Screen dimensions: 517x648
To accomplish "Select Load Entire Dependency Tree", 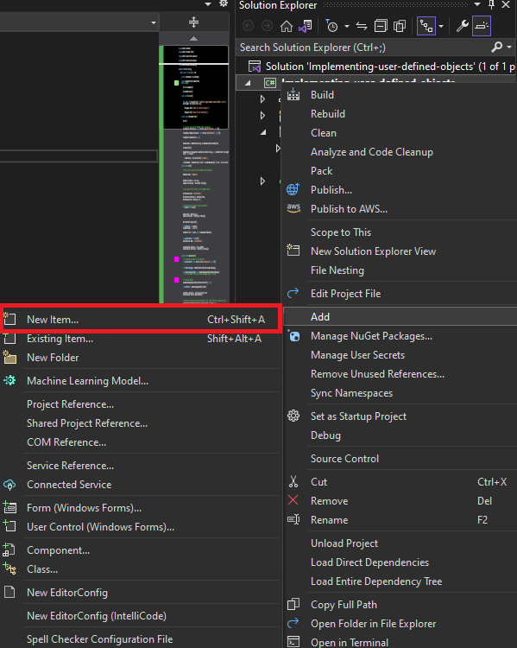I will [x=376, y=581].
